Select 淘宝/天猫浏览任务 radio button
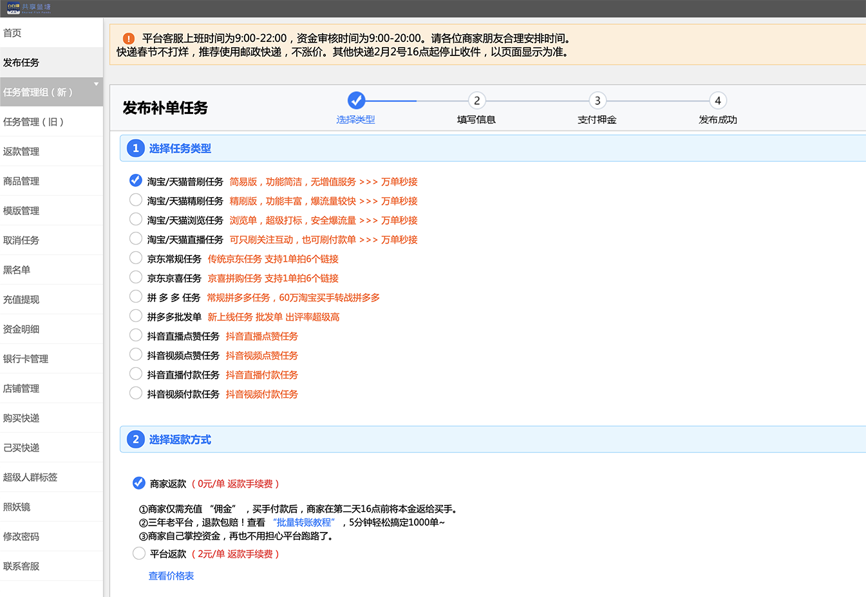Screen dimensions: 866x597 (136, 219)
